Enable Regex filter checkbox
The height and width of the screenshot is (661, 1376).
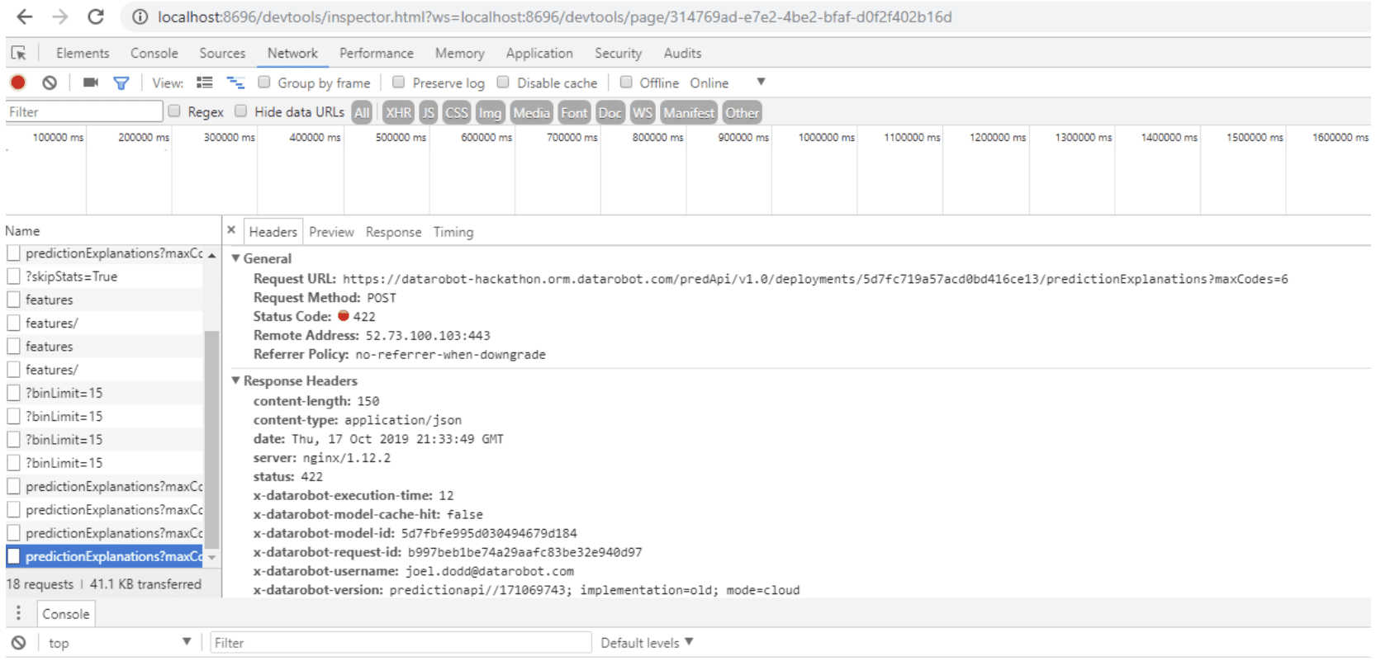click(174, 111)
